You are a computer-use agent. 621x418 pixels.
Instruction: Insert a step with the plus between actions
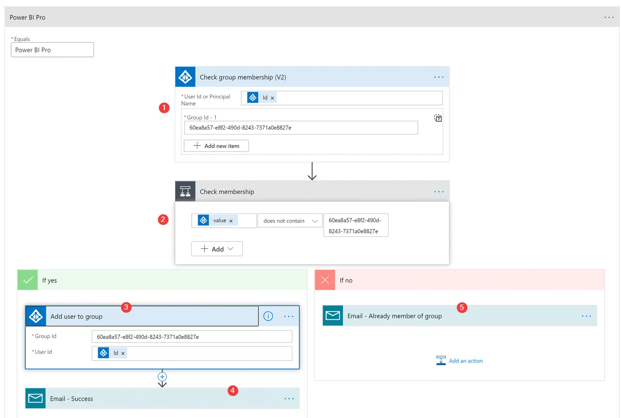pos(162,377)
